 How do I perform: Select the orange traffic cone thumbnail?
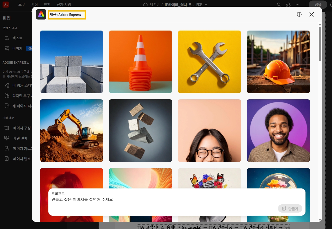[x=141, y=62]
